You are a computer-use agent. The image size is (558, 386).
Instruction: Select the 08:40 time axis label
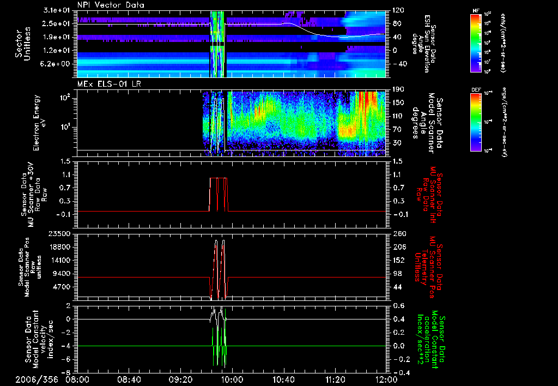[x=129, y=379]
